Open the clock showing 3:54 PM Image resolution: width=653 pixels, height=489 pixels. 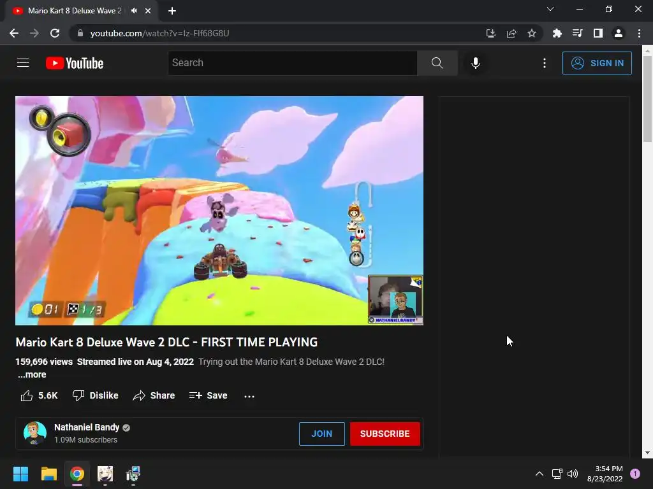click(x=605, y=474)
